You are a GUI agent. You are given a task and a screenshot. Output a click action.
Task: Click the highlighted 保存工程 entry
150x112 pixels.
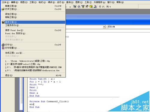(33, 22)
